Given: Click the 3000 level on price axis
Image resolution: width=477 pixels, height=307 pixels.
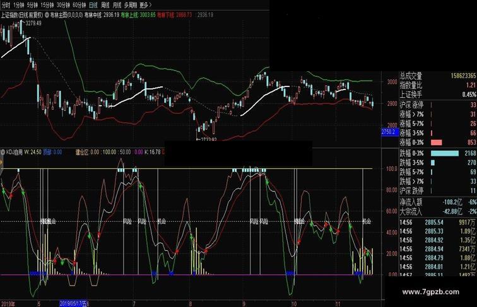Looking at the screenshot, I should tap(392, 82).
